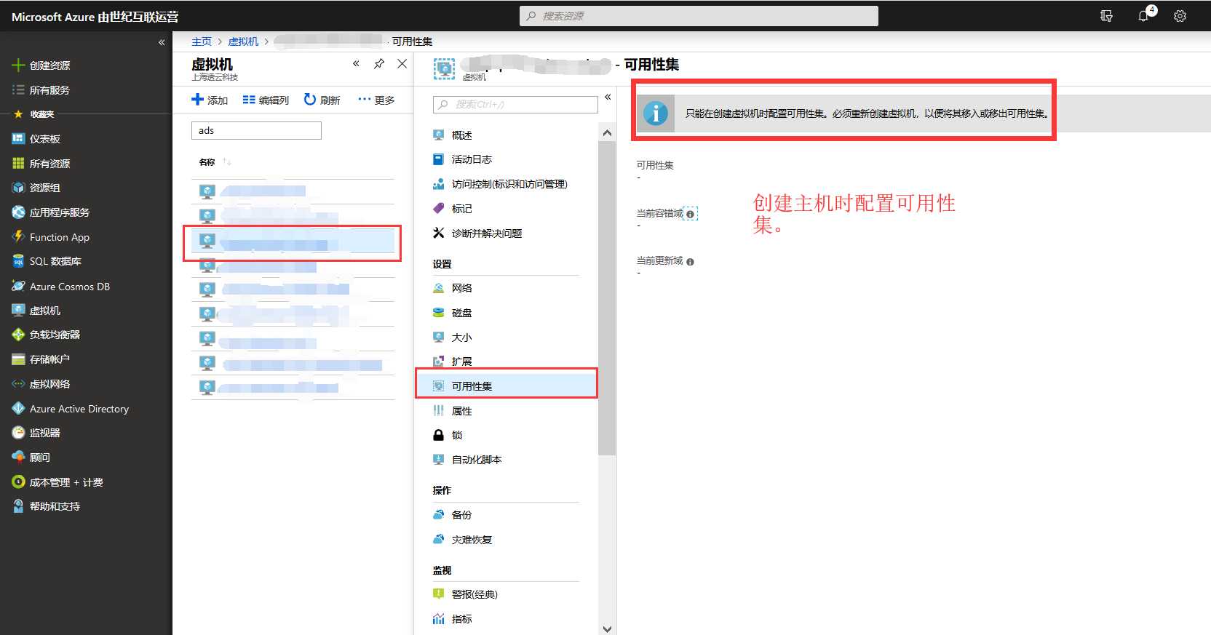Open 标记 tags item
Screen dimensions: 1211x635
pos(461,209)
